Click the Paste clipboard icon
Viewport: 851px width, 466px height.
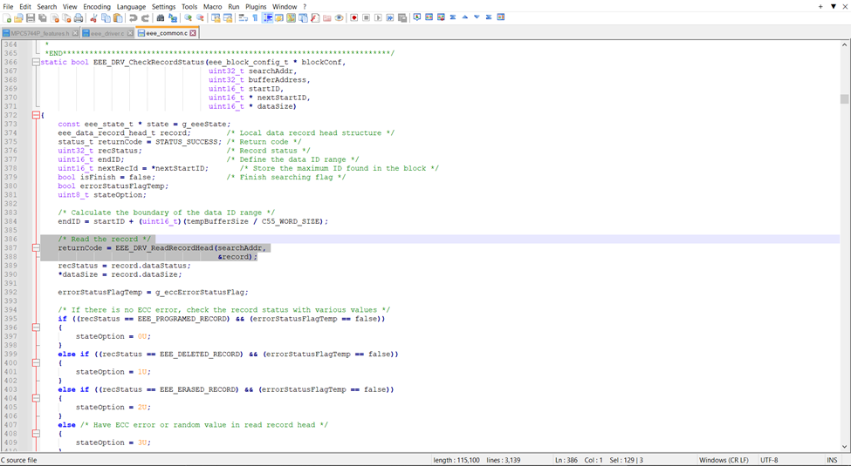tap(118, 18)
